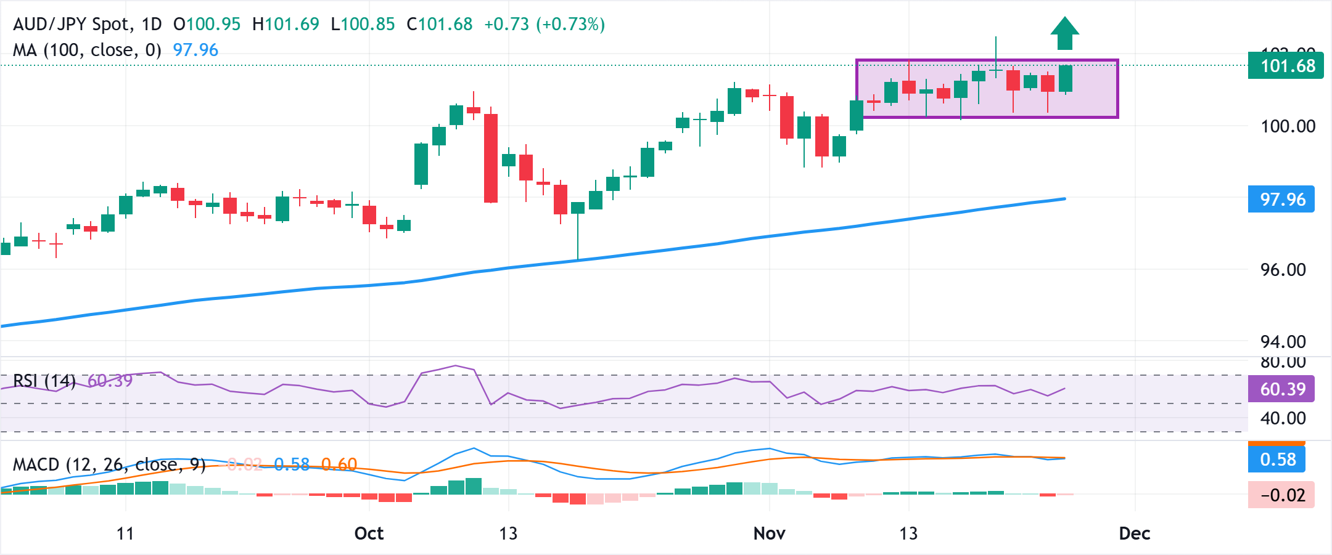Click the purple 60.39 RSI value tag
The image size is (1332, 555).
coord(1281,389)
